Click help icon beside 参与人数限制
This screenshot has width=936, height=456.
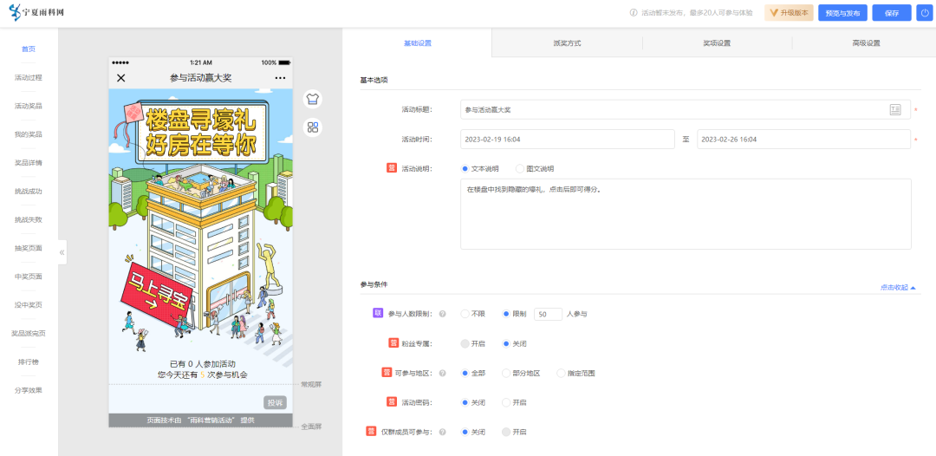click(x=443, y=314)
